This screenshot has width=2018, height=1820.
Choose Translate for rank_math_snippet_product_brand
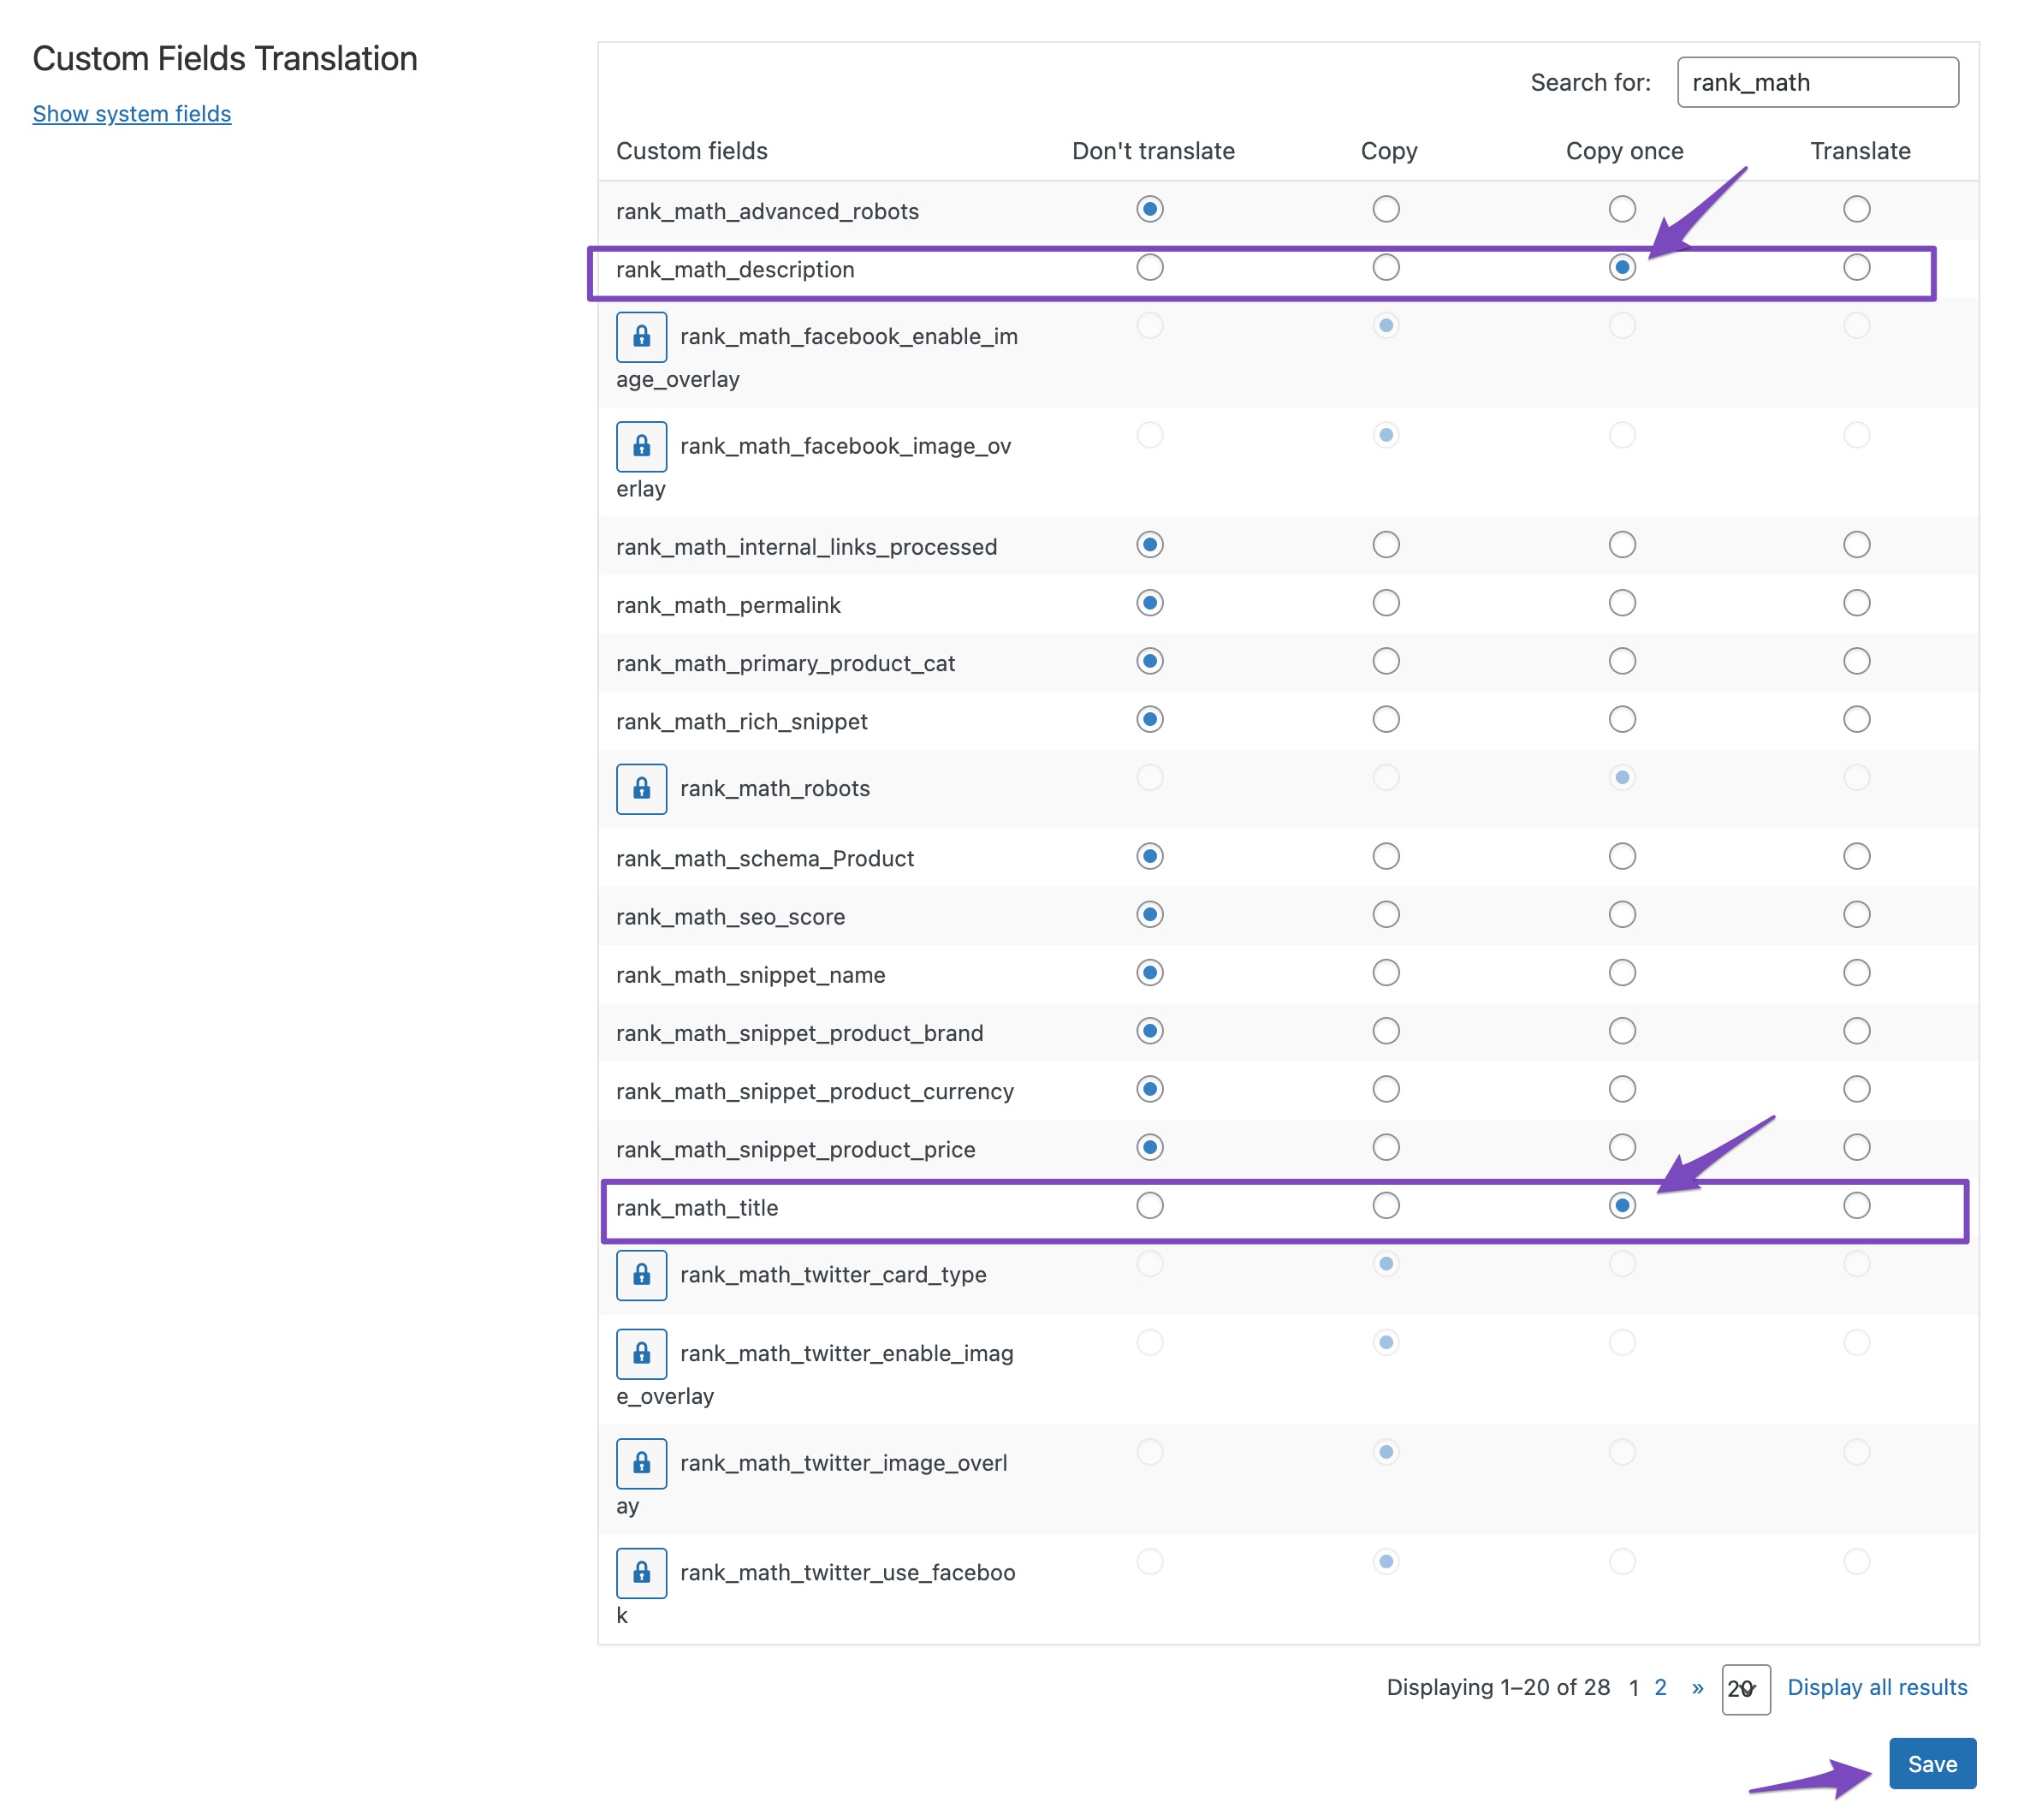click(1856, 1031)
